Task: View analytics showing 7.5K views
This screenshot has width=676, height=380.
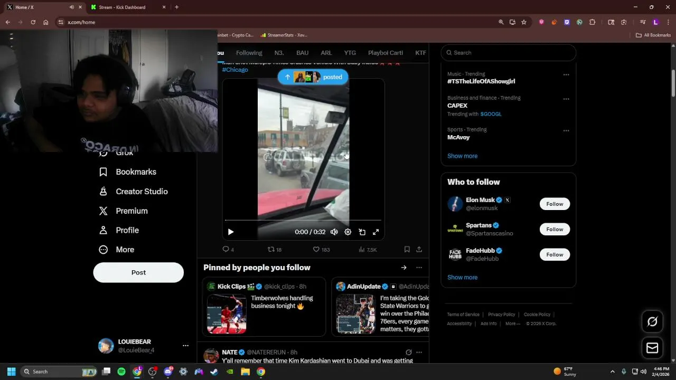Action: (368, 249)
